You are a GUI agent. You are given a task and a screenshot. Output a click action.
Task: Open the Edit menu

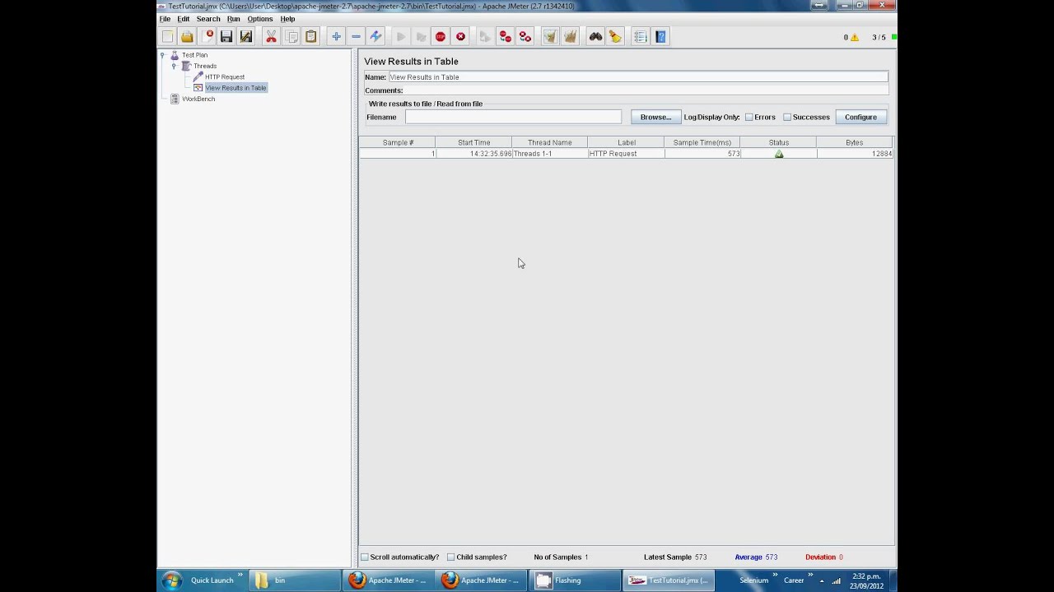pos(183,19)
